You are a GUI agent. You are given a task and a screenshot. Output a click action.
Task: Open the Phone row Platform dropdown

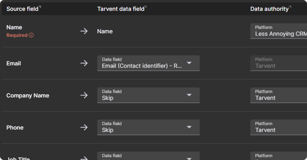click(x=278, y=128)
